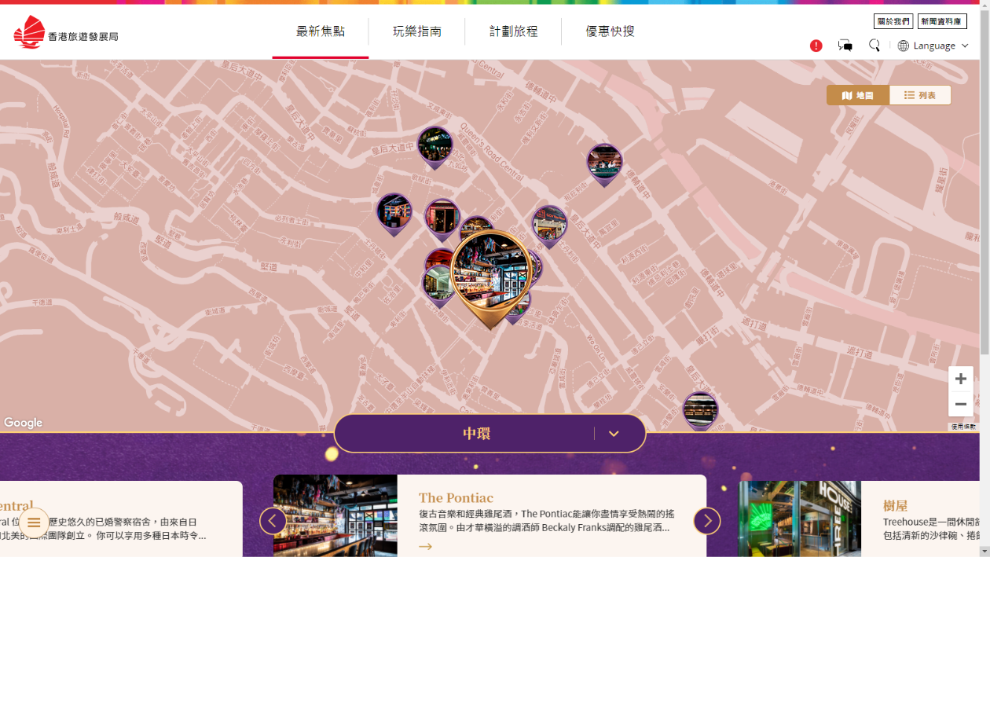Click the Google logo on the map
This screenshot has height=704, width=990.
pyautogui.click(x=24, y=423)
